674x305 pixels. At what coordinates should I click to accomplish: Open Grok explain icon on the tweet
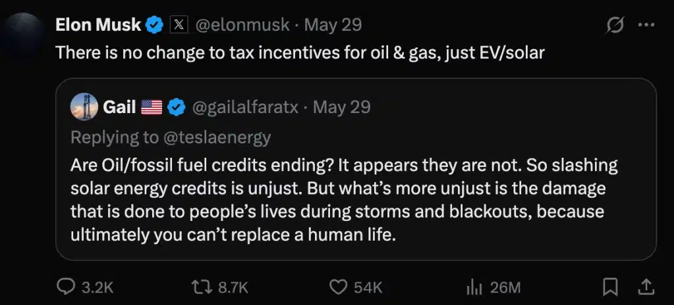tap(615, 25)
